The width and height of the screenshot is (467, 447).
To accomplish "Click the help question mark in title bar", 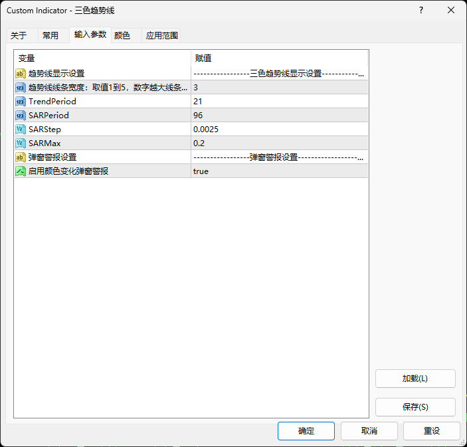I will pyautogui.click(x=420, y=11).
